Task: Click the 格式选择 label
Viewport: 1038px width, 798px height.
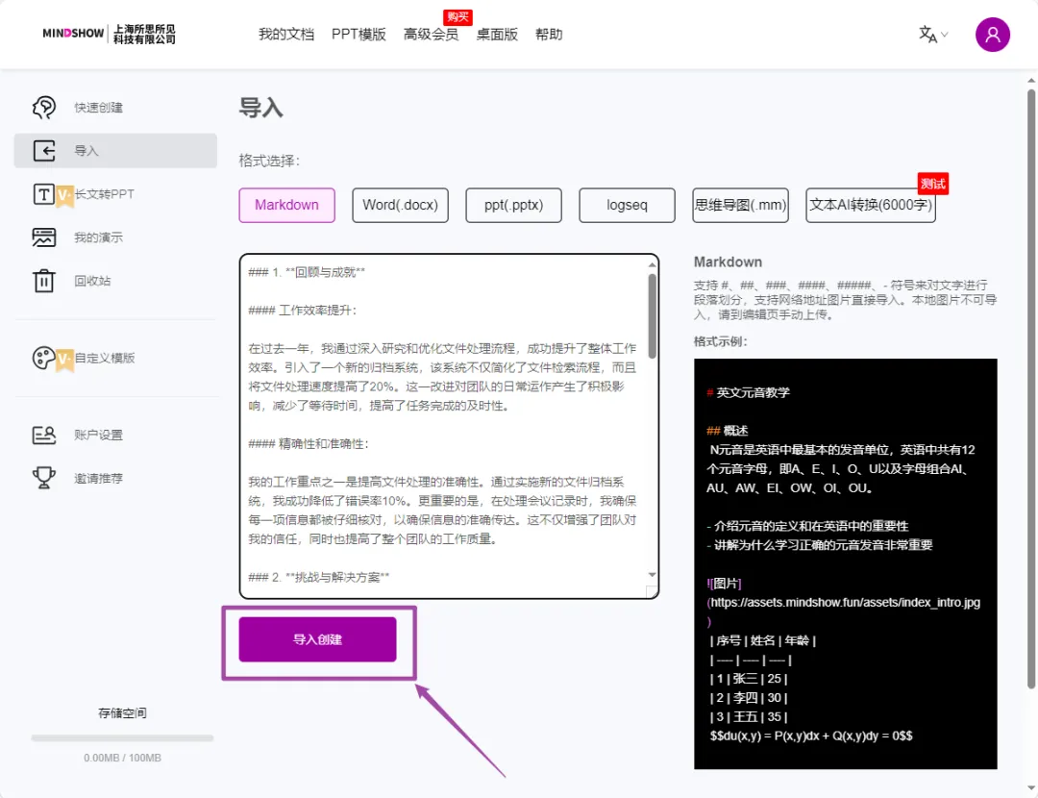Action: pos(269,161)
